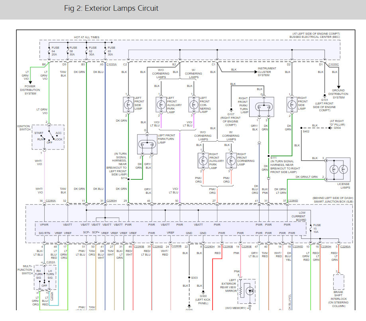Image resolution: width=366 pixels, height=321 pixels.
Task: Click the ignition switch contact diagram
Action: point(48,137)
